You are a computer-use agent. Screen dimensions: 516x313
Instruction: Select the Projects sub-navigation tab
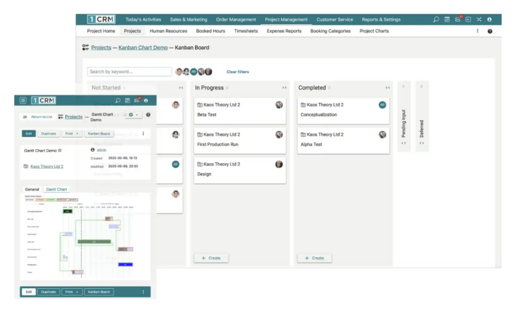(x=132, y=31)
